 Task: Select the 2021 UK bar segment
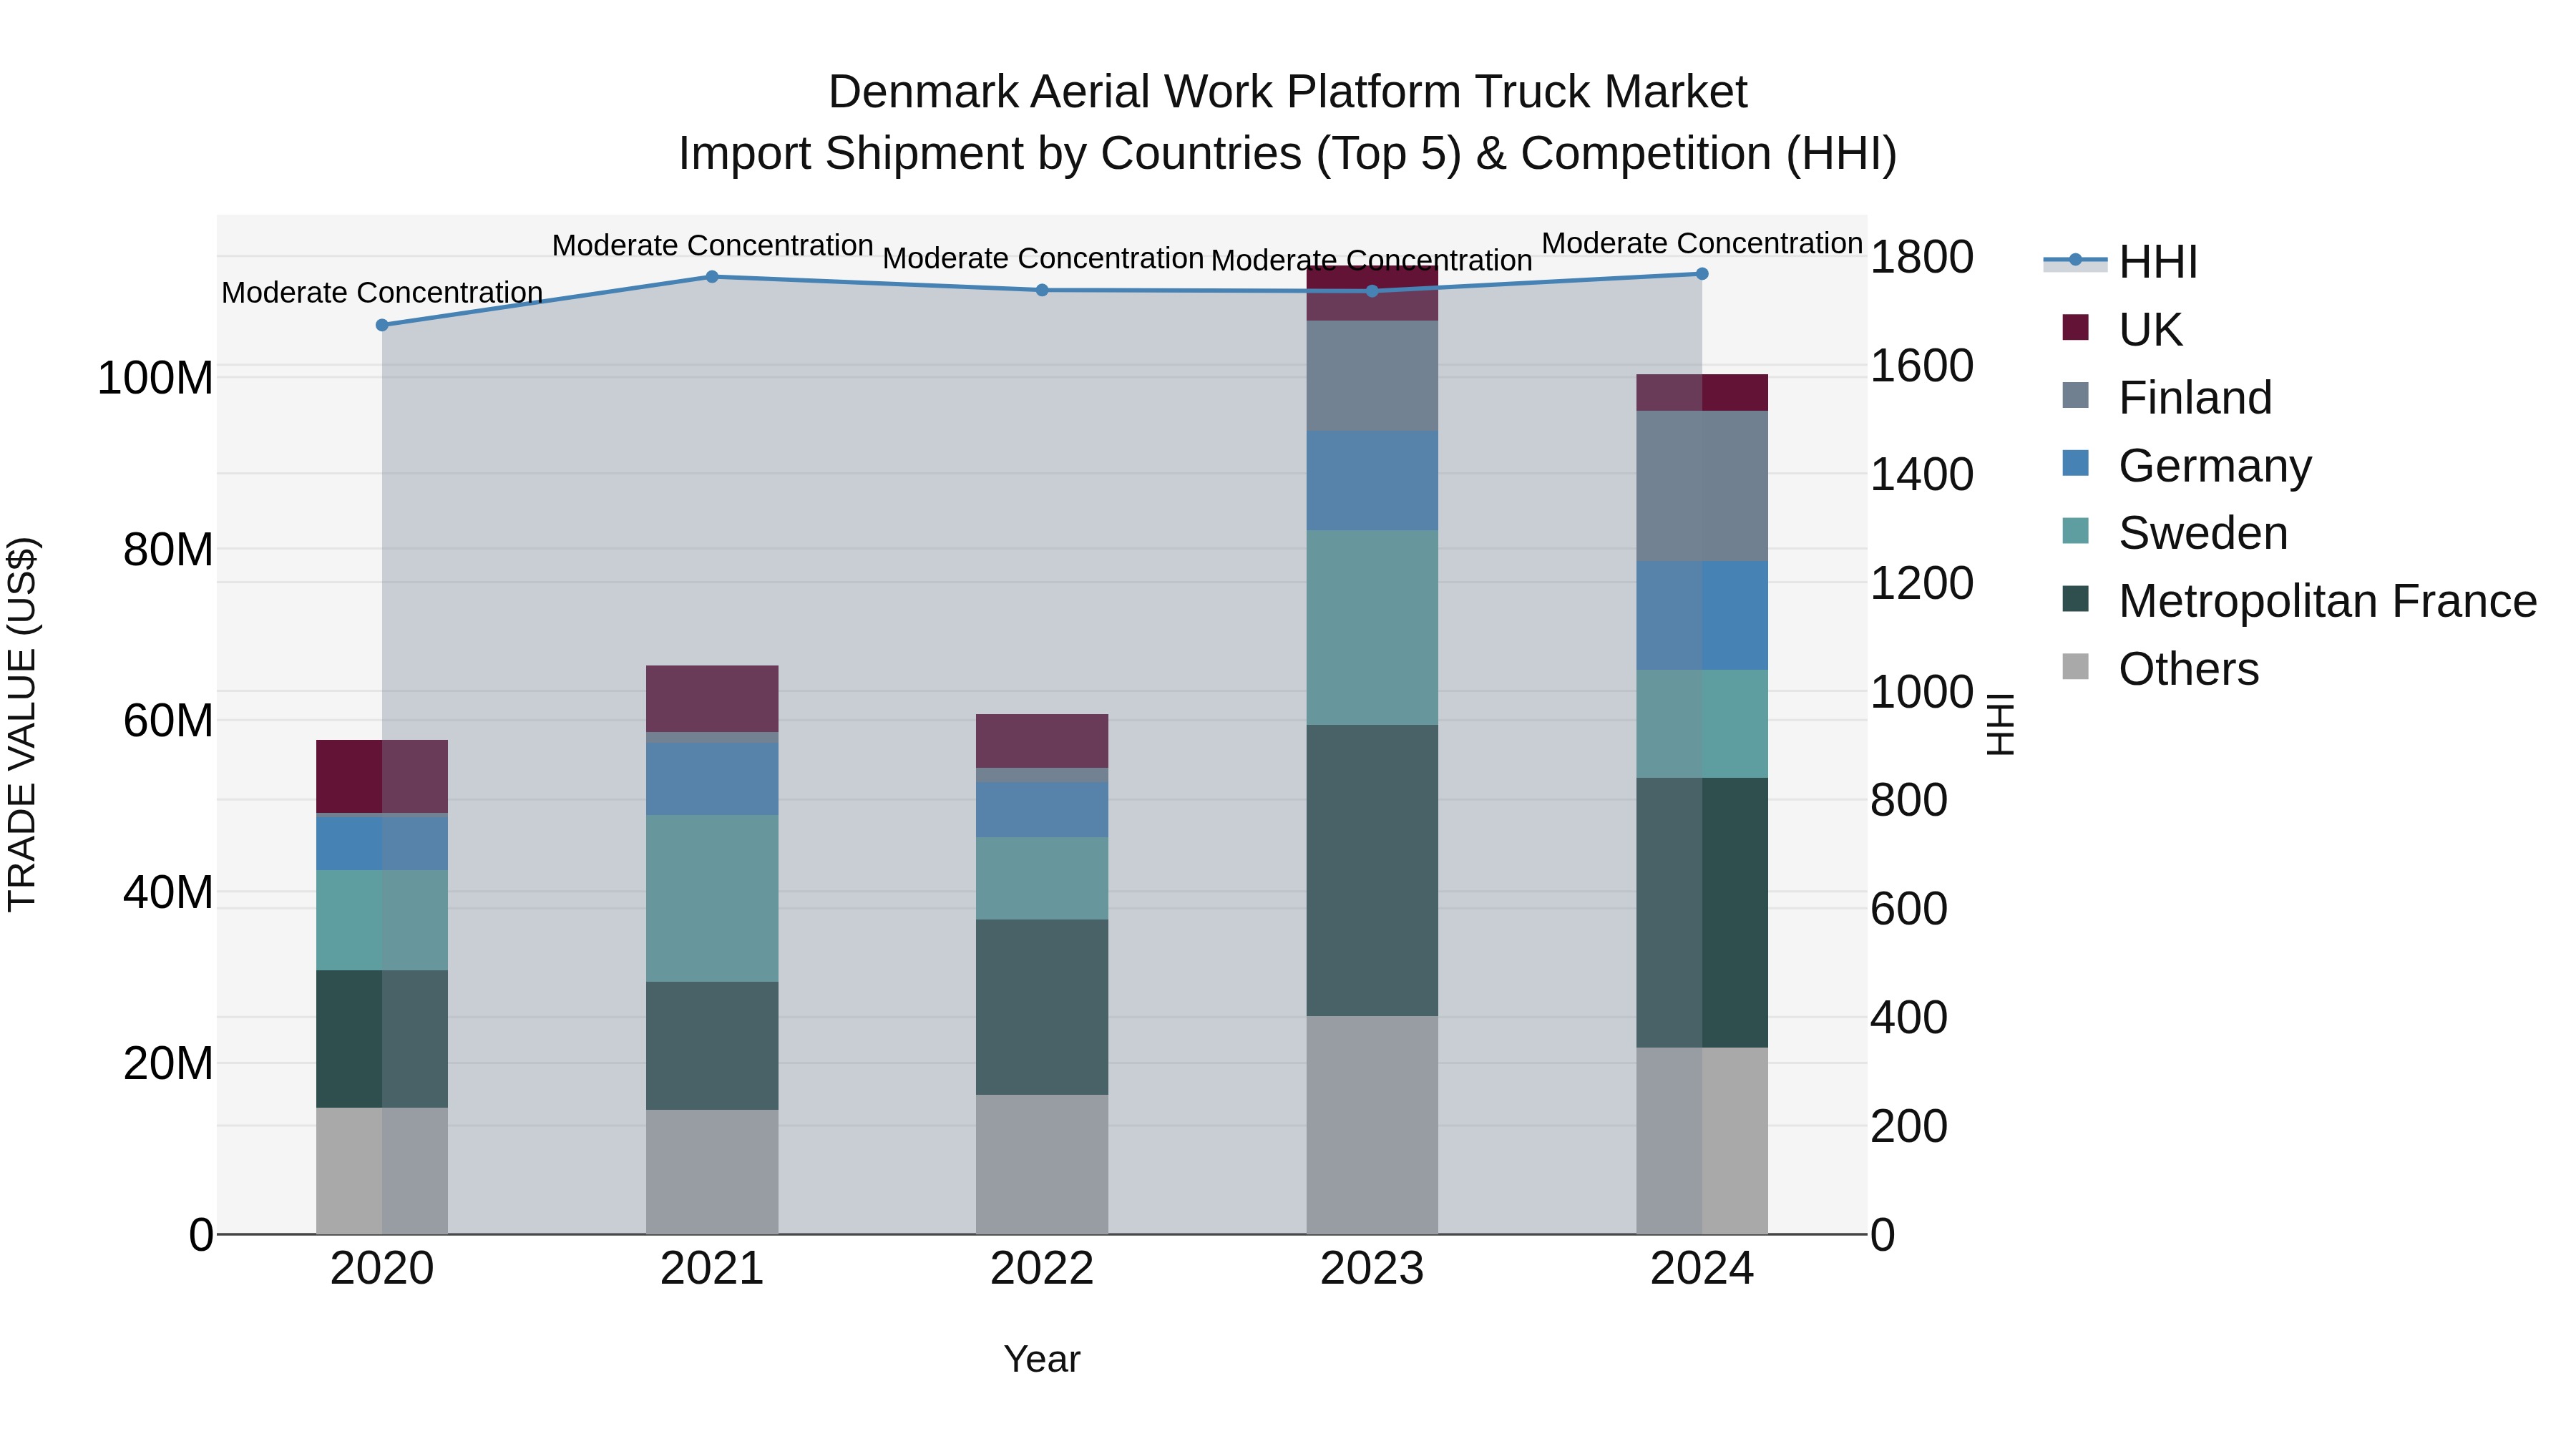pyautogui.click(x=712, y=699)
